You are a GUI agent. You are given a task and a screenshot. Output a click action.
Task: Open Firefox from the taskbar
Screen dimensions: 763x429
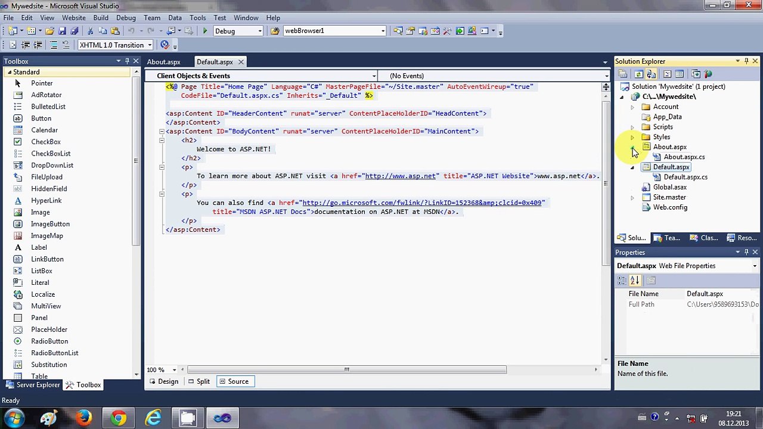pos(83,418)
